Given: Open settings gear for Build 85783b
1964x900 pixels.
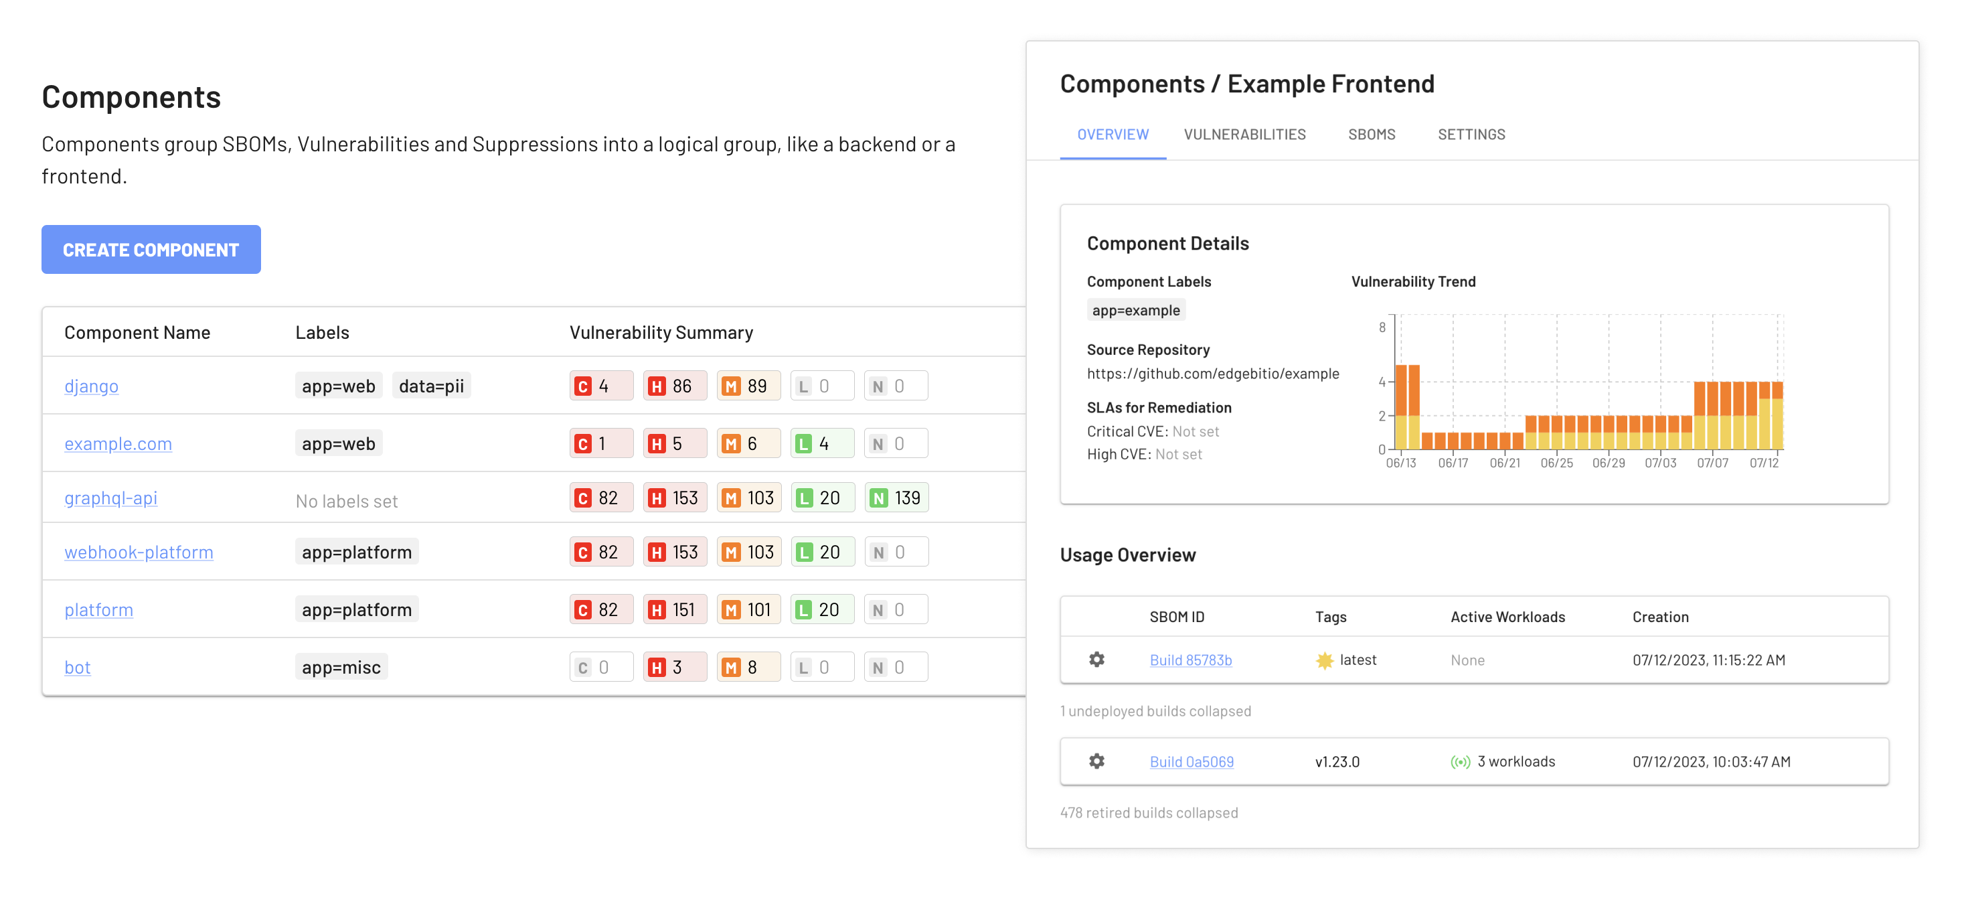Looking at the screenshot, I should pos(1096,660).
